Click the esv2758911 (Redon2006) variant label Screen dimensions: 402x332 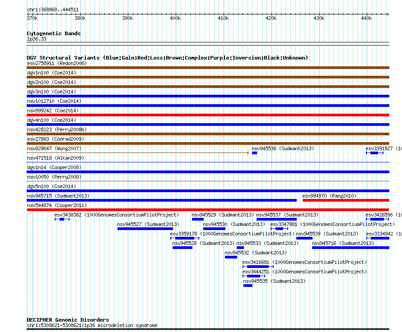56,63
